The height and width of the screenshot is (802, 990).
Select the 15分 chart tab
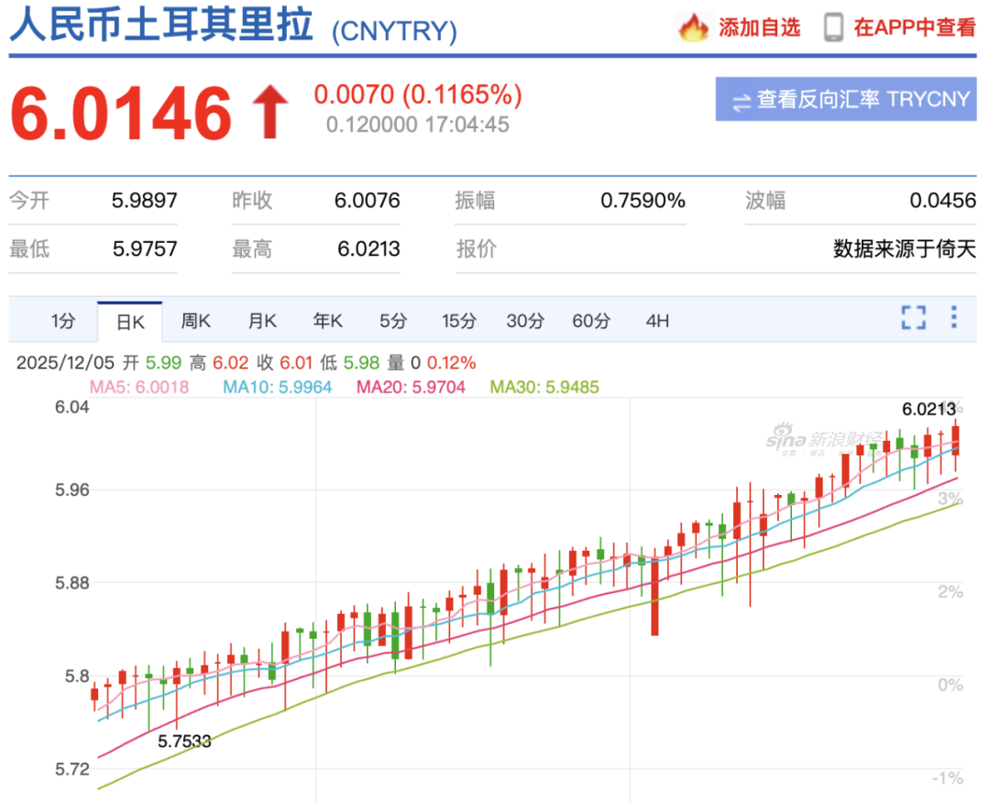tap(459, 322)
